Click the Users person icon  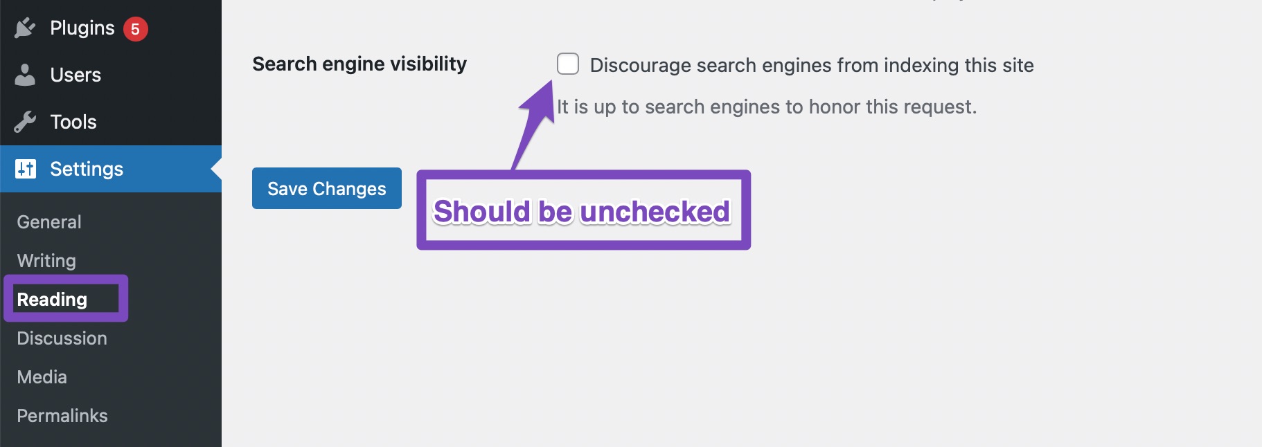[x=25, y=75]
